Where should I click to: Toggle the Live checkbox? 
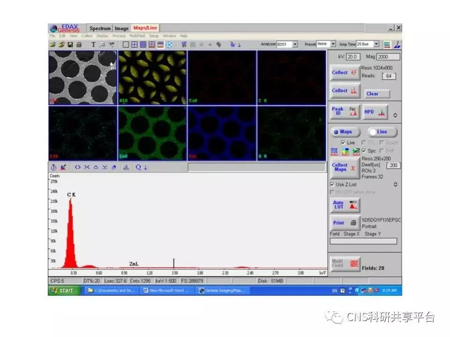[x=343, y=142]
